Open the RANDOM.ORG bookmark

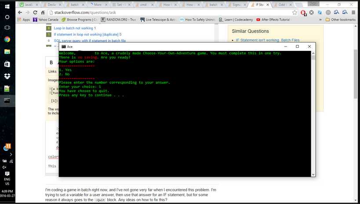coord(119,20)
